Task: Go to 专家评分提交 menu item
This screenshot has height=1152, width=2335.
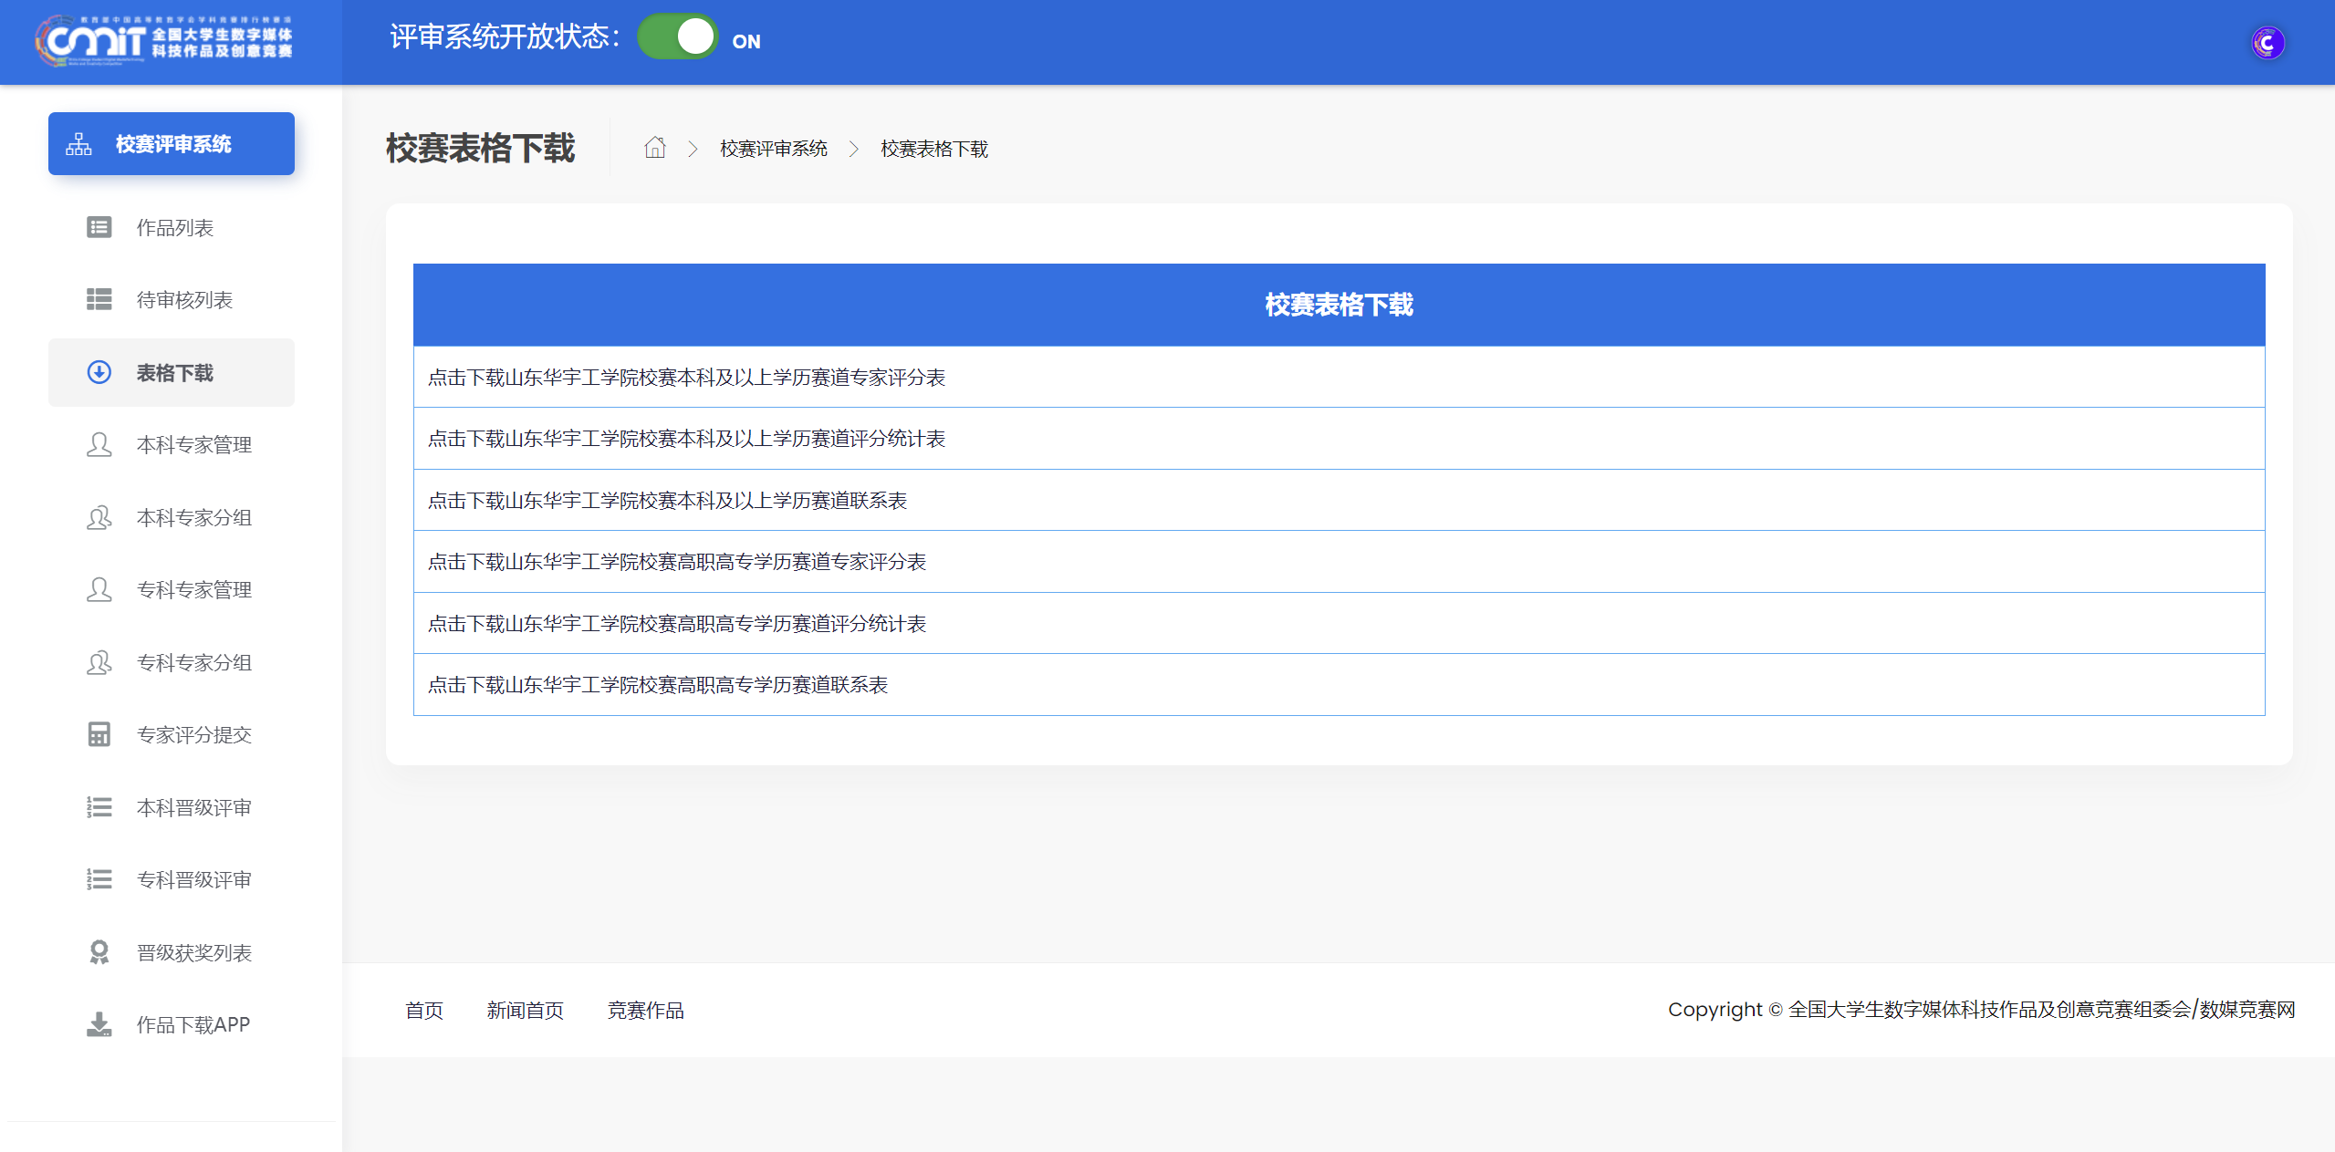Action: [x=172, y=734]
